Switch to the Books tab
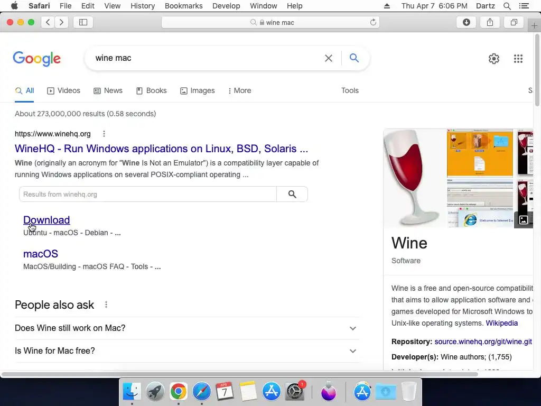This screenshot has width=541, height=406. (151, 90)
